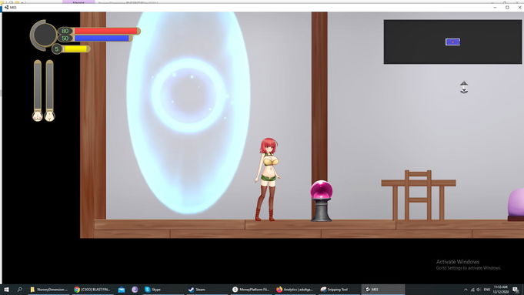Click the glowing blue portal ring
Screen dimensions: 524x295
(189, 96)
